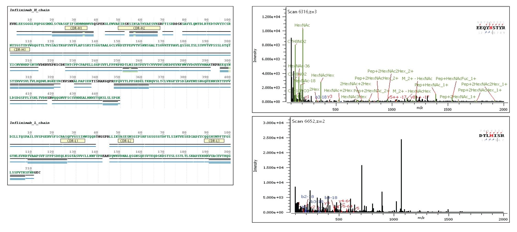Click the Intensity axis label of Scan 6316
The image size is (517, 232).
(255, 55)
